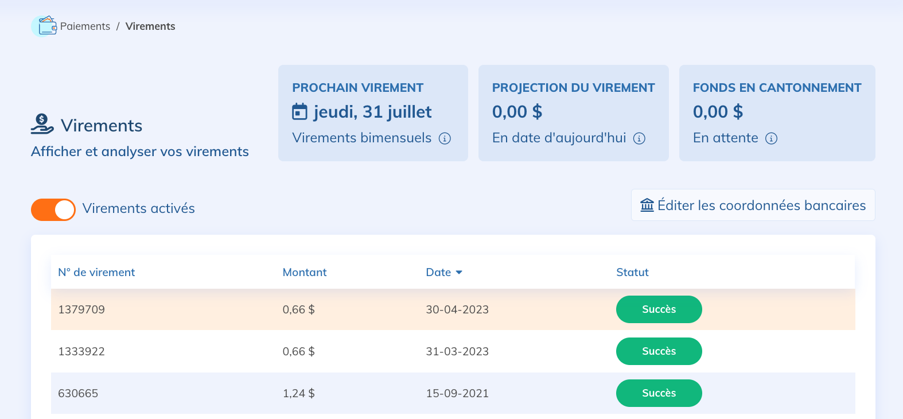Screen dimensions: 903x419
Task: Click info icon next to En date d'aujourd'hui
Action: click(x=639, y=138)
